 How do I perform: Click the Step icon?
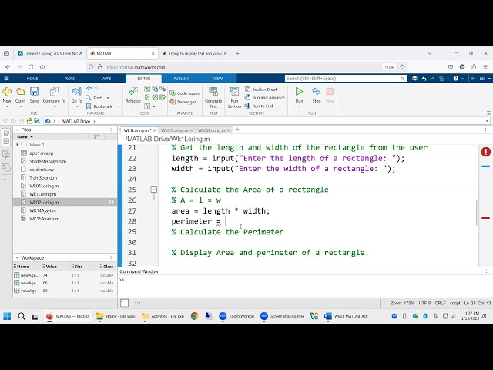(317, 92)
